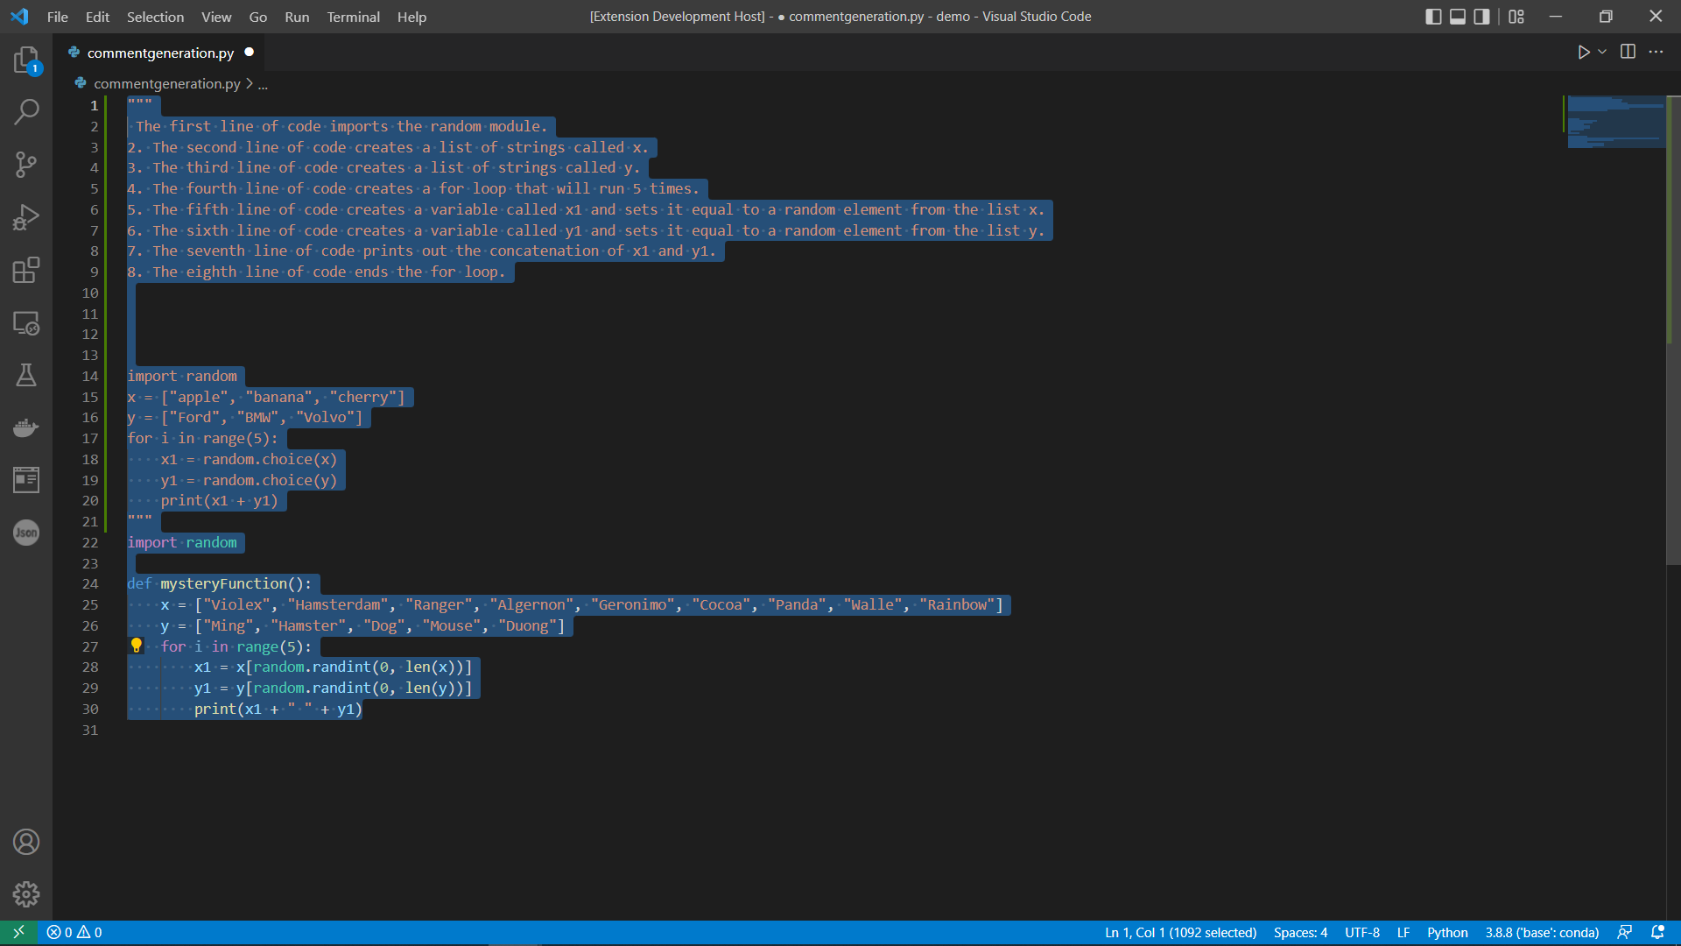The height and width of the screenshot is (946, 1681).
Task: Toggle the secondary side bar layout button
Action: coord(1481,17)
